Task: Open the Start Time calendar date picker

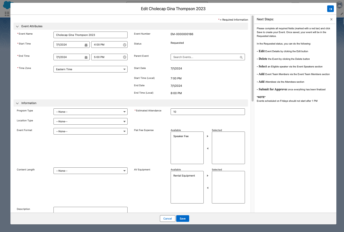Action: (86, 45)
